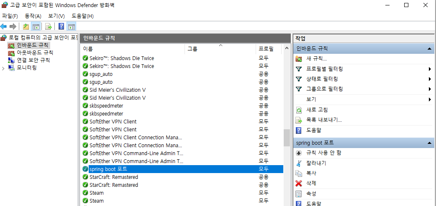This screenshot has width=436, height=206.
Task: Toggle the action pane toolbar icon
Action: [72, 27]
